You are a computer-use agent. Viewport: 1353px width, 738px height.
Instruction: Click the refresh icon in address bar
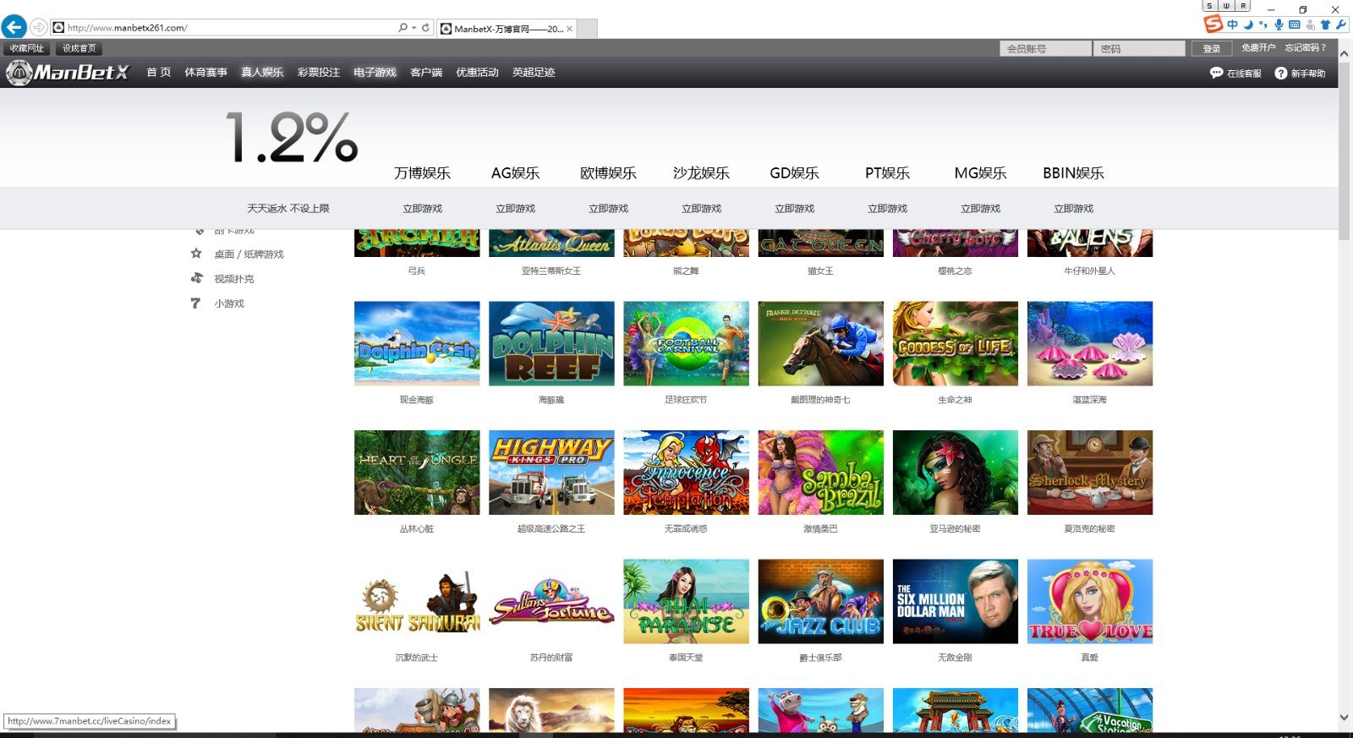pos(425,28)
